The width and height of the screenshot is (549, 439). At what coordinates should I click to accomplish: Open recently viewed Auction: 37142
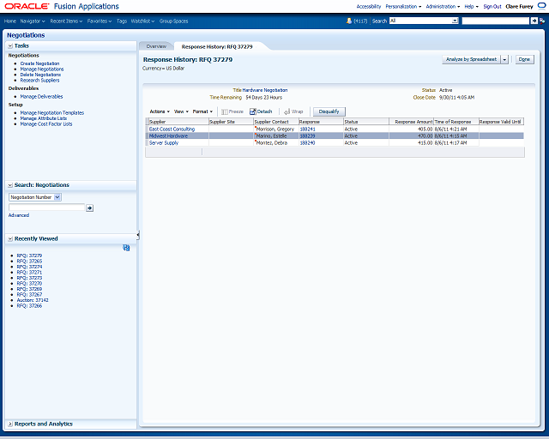(33, 300)
